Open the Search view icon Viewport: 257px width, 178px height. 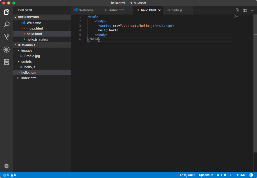6,25
